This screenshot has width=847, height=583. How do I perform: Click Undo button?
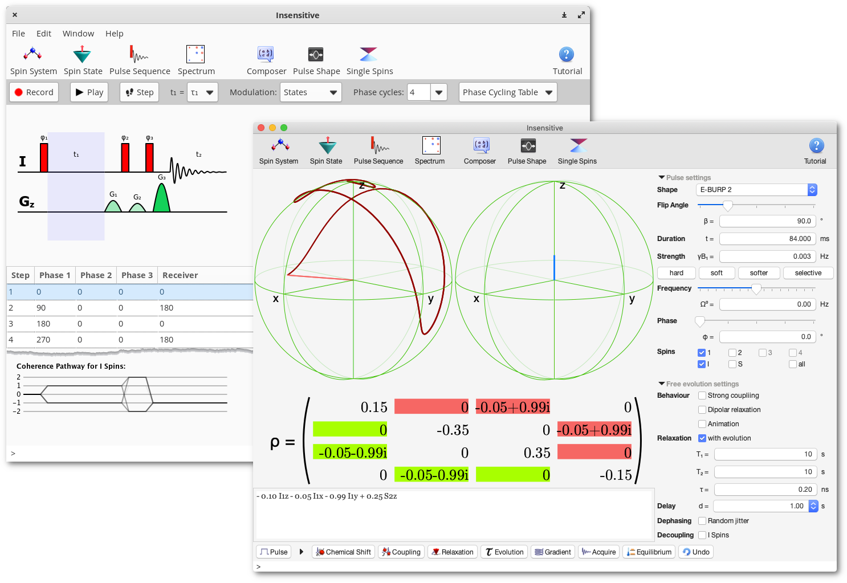click(696, 552)
